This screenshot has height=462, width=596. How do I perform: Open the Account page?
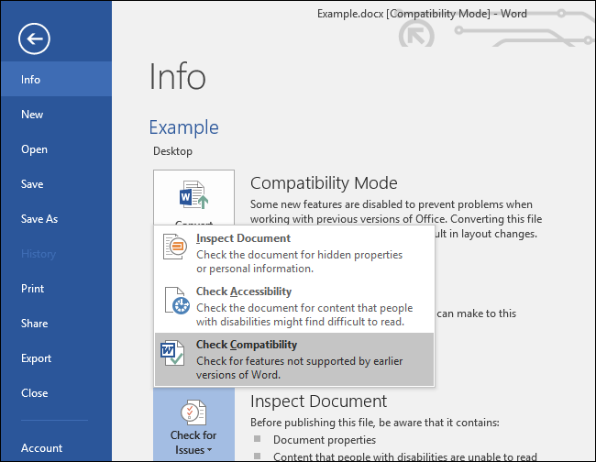(x=41, y=448)
